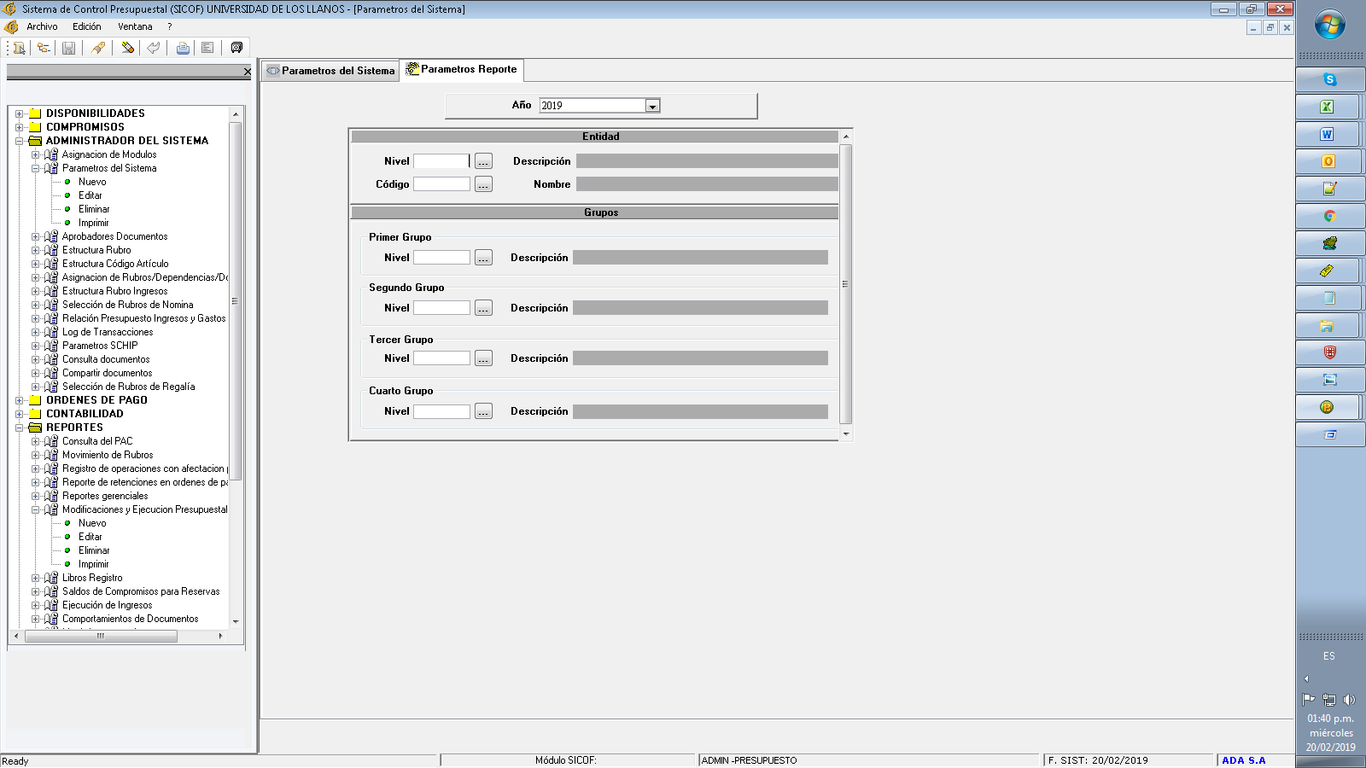Expand the ORDENES DE PAGO folder
The width and height of the screenshot is (1366, 768).
pos(19,400)
